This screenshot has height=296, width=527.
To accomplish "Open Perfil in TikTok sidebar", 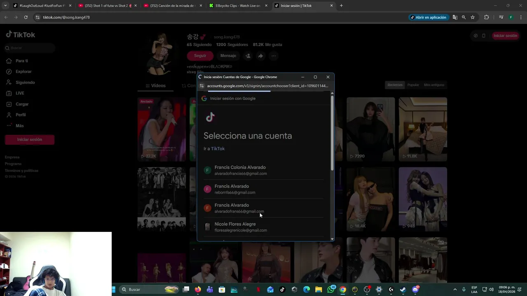I will pyautogui.click(x=21, y=115).
